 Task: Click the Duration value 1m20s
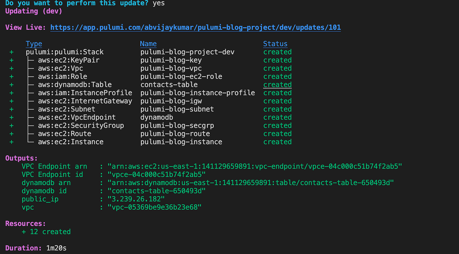(56, 248)
